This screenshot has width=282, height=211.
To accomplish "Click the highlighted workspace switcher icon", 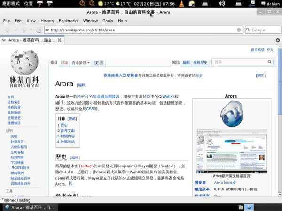I will click(249, 208).
